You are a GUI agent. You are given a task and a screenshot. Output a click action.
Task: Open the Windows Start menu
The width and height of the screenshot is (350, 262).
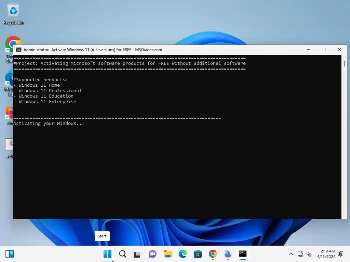tap(107, 254)
